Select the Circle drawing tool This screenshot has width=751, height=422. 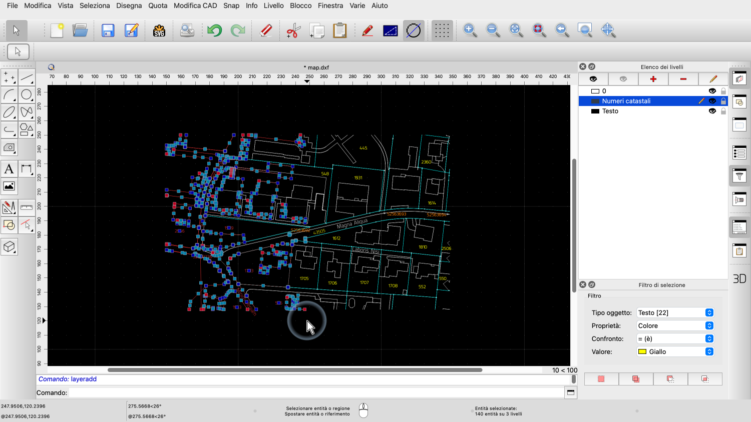27,94
